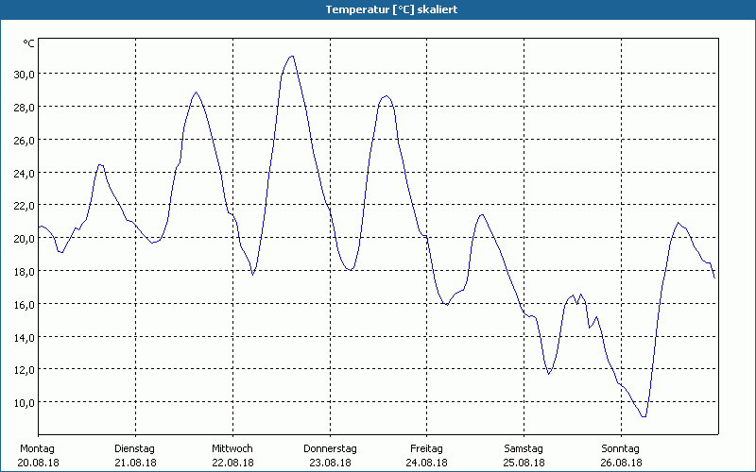This screenshot has height=472, width=756.
Task: Click the 12,0 y-axis label
Action: (x=24, y=369)
